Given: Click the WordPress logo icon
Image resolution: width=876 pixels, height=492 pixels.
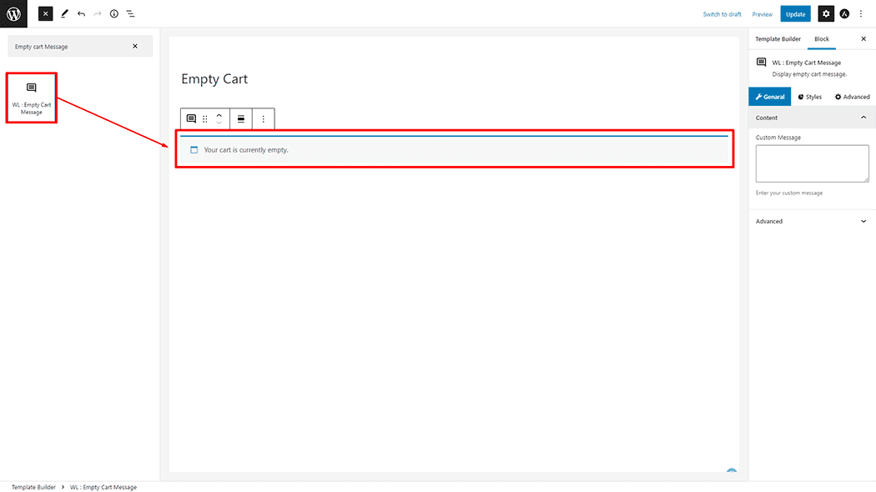Looking at the screenshot, I should click(14, 13).
